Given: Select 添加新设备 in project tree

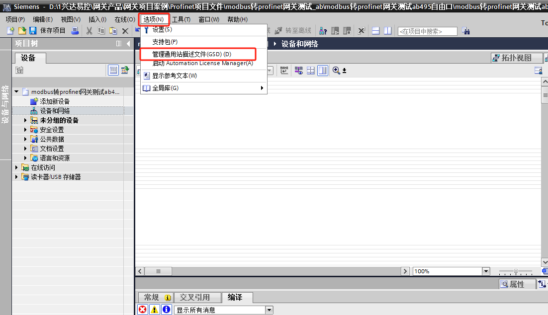Looking at the screenshot, I should (x=55, y=101).
